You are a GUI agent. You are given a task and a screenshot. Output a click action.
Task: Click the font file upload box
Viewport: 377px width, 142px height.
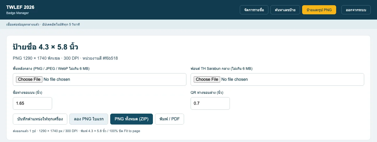277,79
